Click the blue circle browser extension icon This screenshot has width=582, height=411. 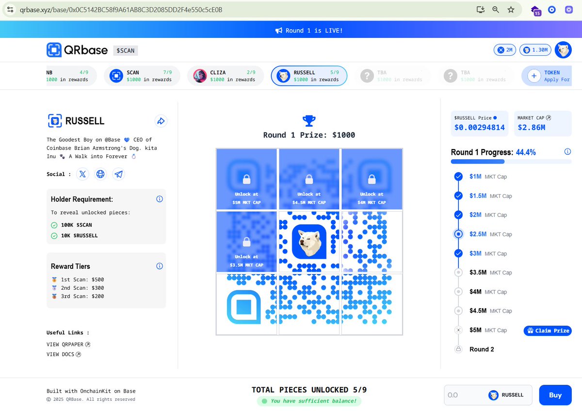pyautogui.click(x=551, y=9)
